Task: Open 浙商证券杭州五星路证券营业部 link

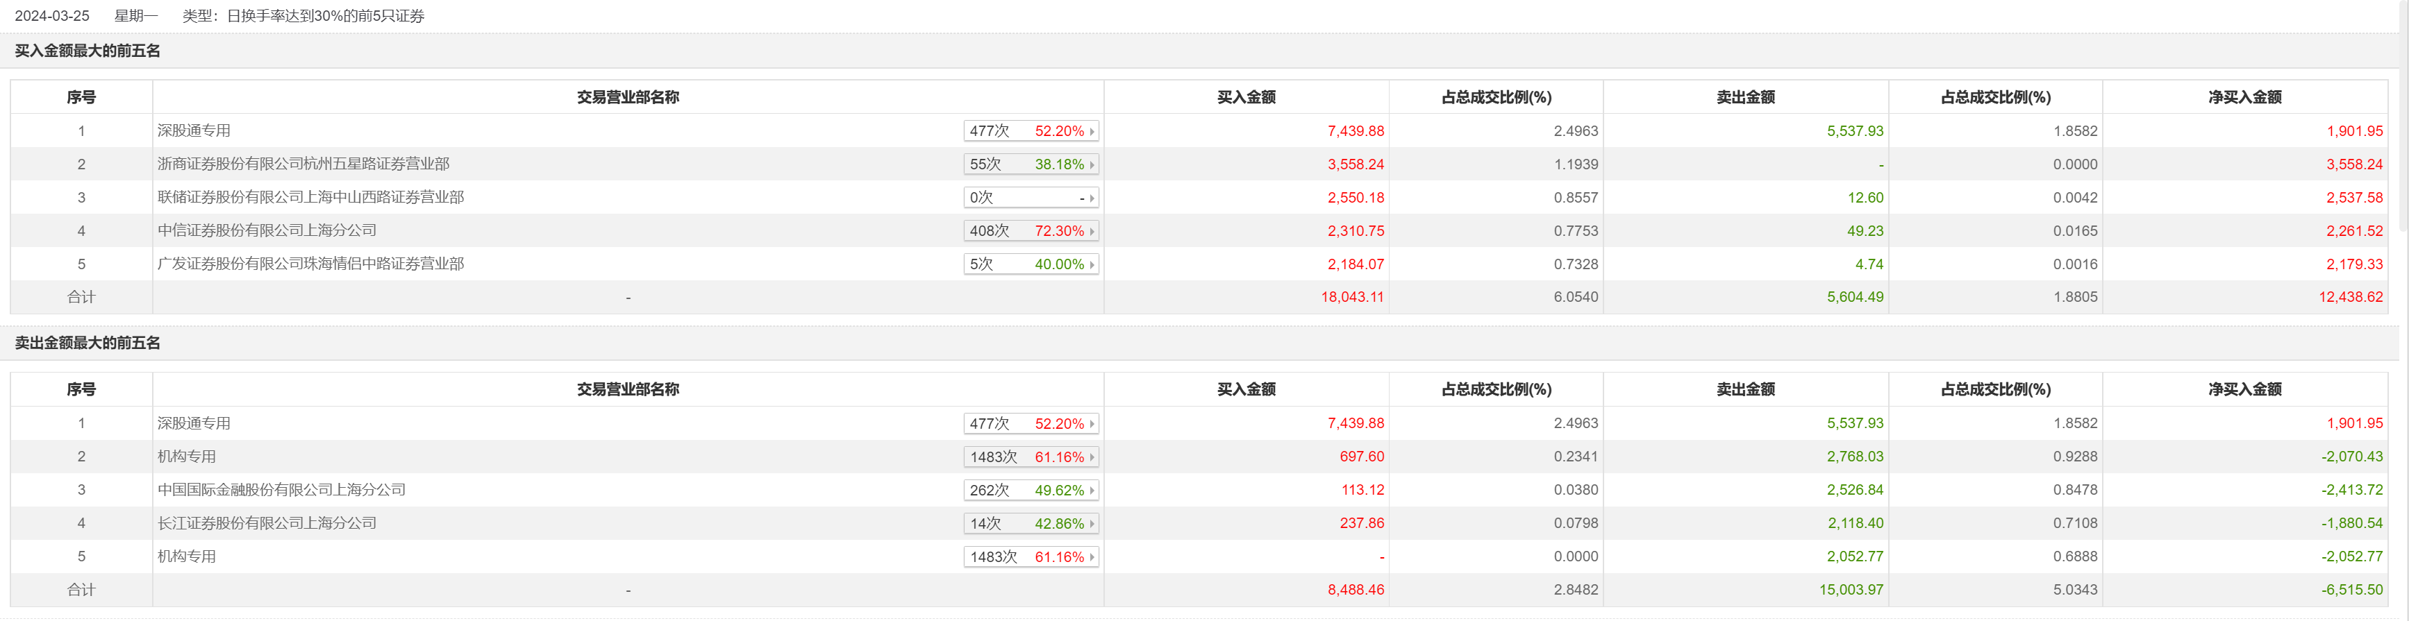Action: (303, 164)
